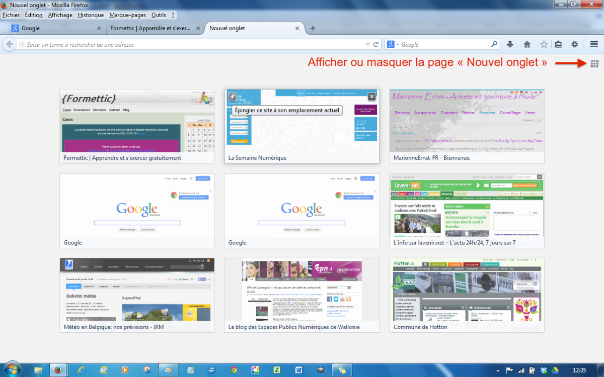Toggle the new tab page grid icon
604x377 pixels.
tap(594, 63)
